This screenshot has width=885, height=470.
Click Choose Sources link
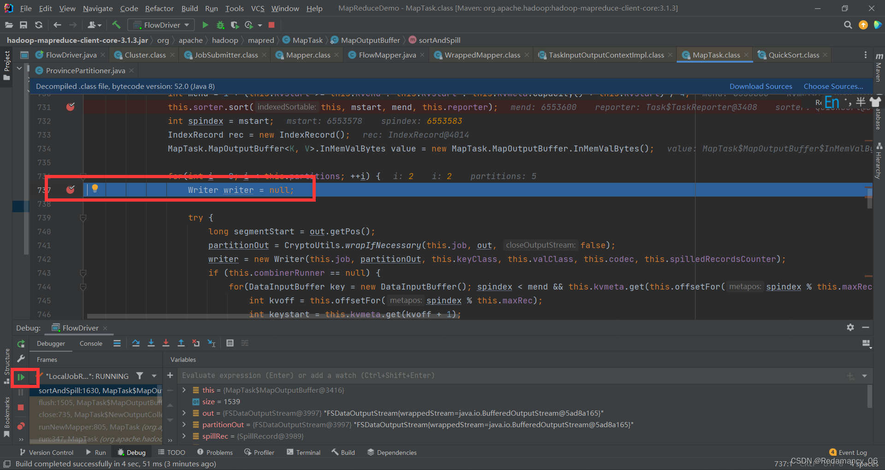pos(833,86)
